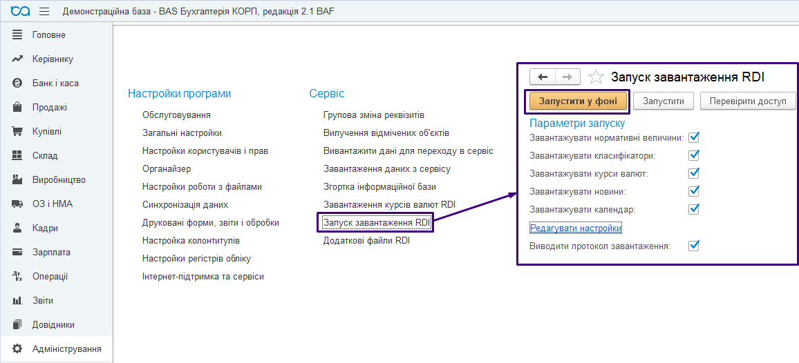The image size is (799, 363).
Task: Open the Зарплата section label
Action: click(51, 252)
